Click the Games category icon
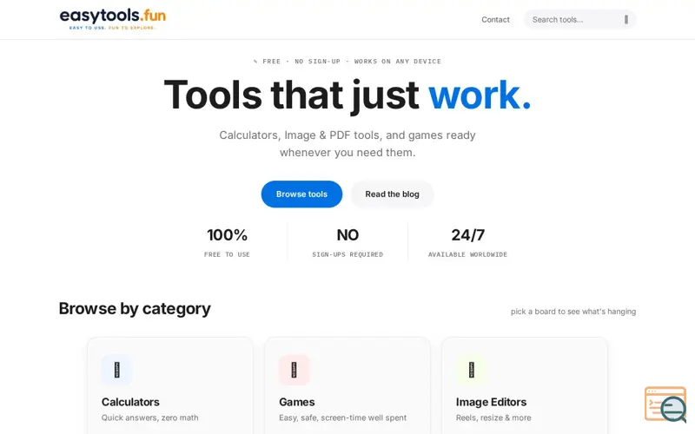 click(294, 370)
